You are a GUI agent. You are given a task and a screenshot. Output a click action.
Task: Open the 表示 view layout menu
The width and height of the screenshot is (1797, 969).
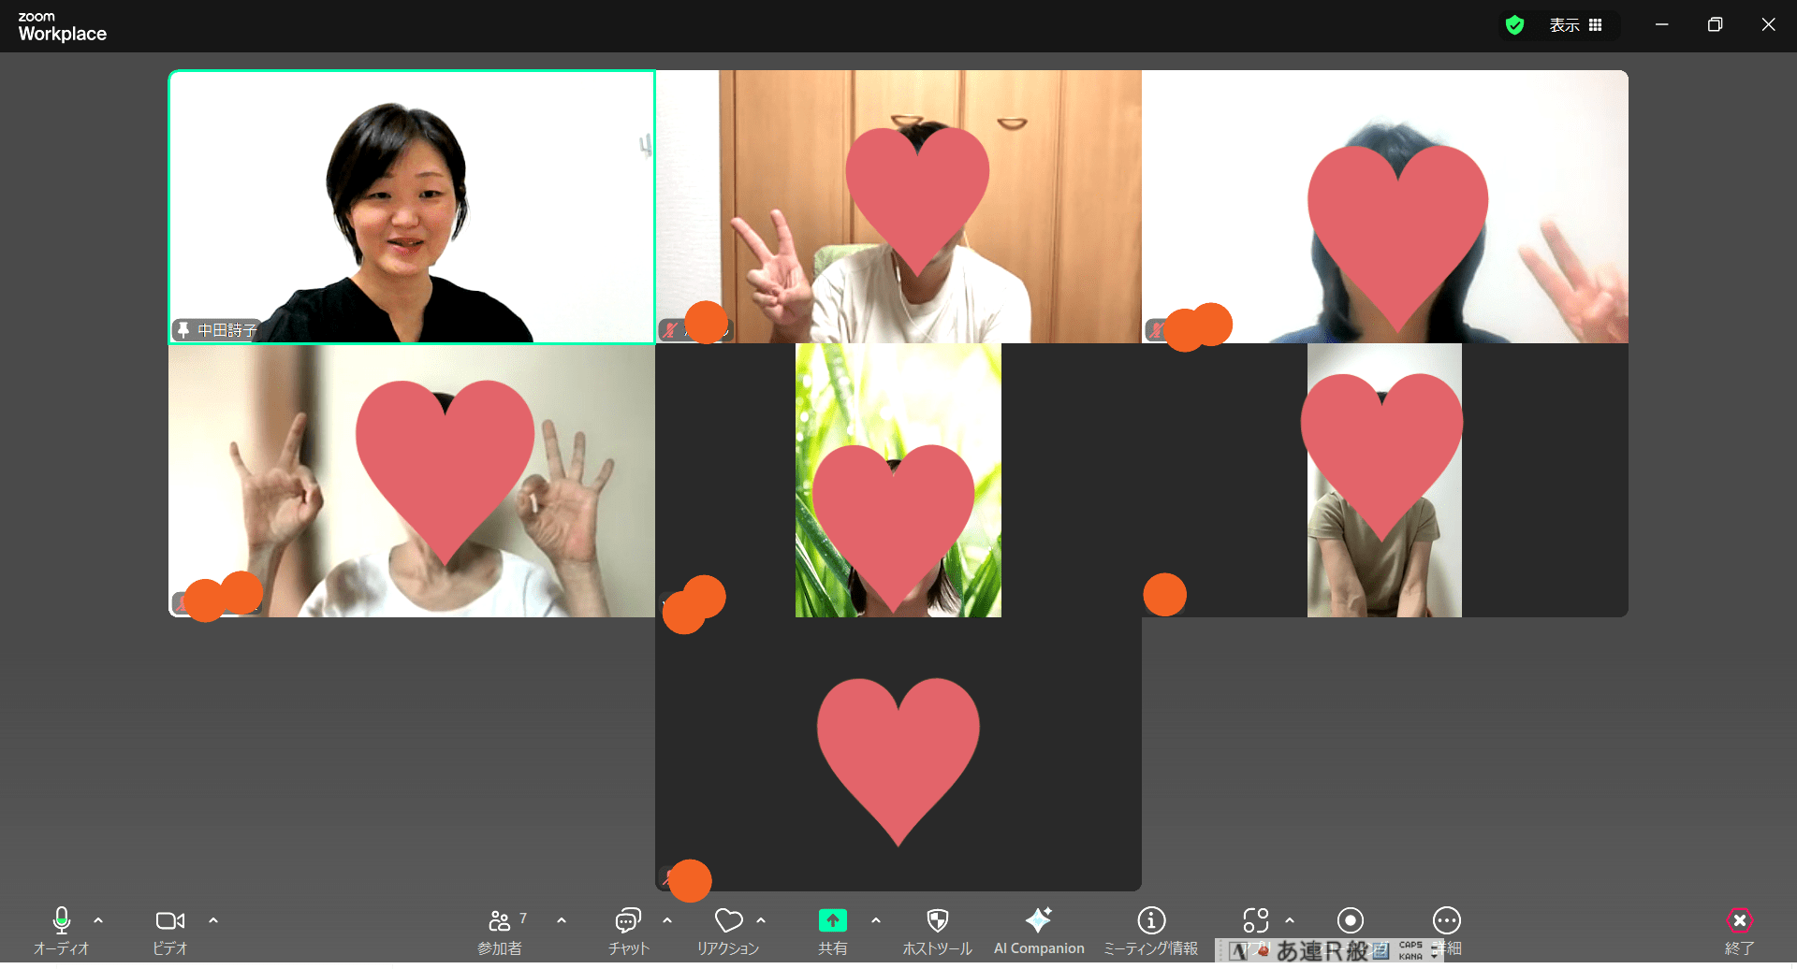(x=1575, y=25)
